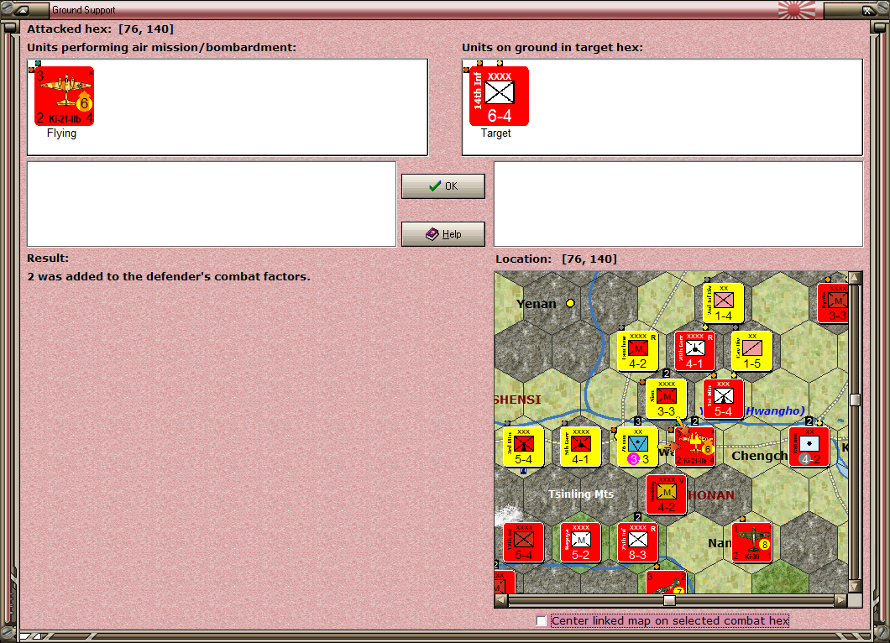Image resolution: width=890 pixels, height=643 pixels.
Task: Open Help for Ground Support
Action: pos(443,234)
